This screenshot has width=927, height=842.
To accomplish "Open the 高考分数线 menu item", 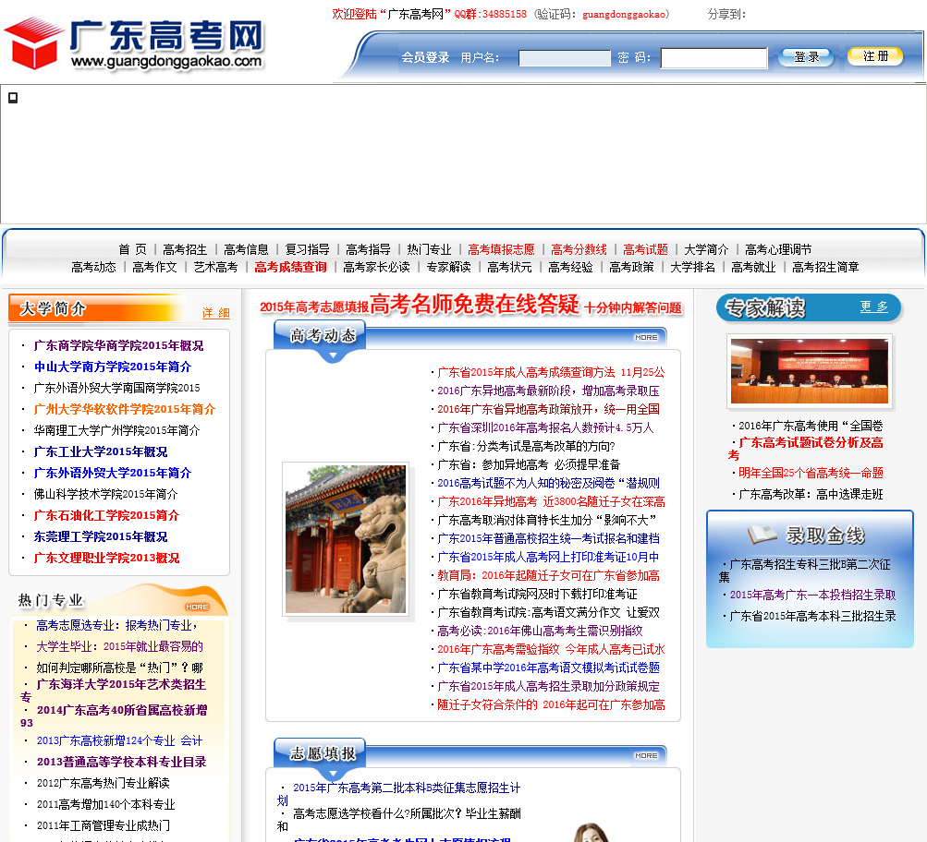I will coord(579,249).
